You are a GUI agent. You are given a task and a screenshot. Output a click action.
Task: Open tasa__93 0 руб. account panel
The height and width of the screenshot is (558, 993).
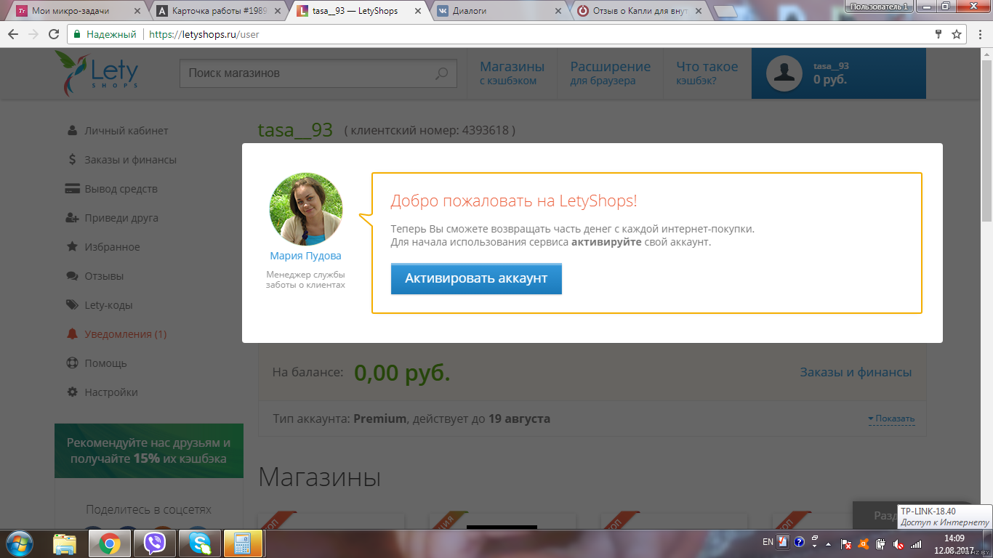tap(839, 73)
